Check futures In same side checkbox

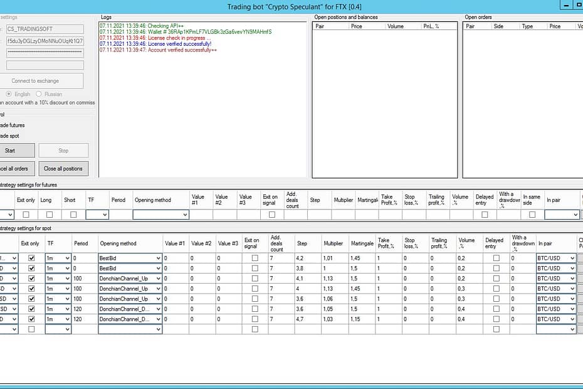532,215
